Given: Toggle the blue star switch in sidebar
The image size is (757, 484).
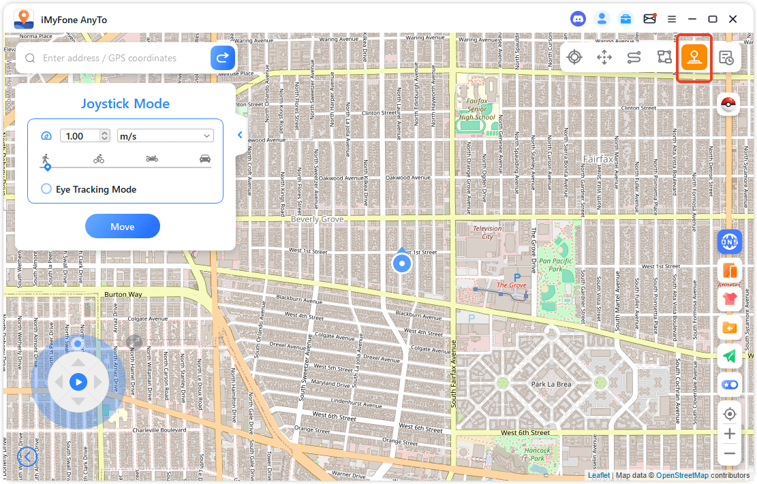Looking at the screenshot, I should [730, 385].
